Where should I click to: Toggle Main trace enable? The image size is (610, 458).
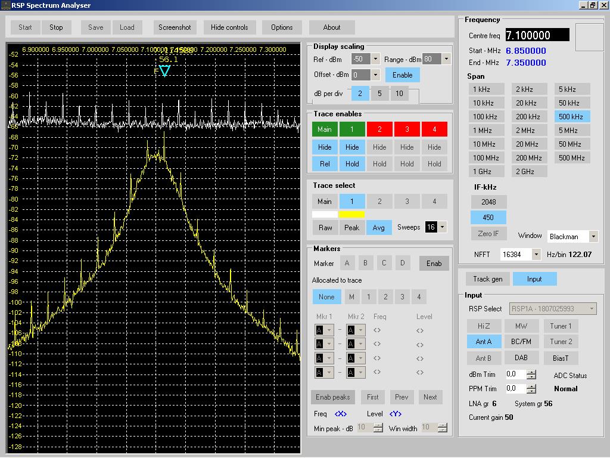coord(325,129)
